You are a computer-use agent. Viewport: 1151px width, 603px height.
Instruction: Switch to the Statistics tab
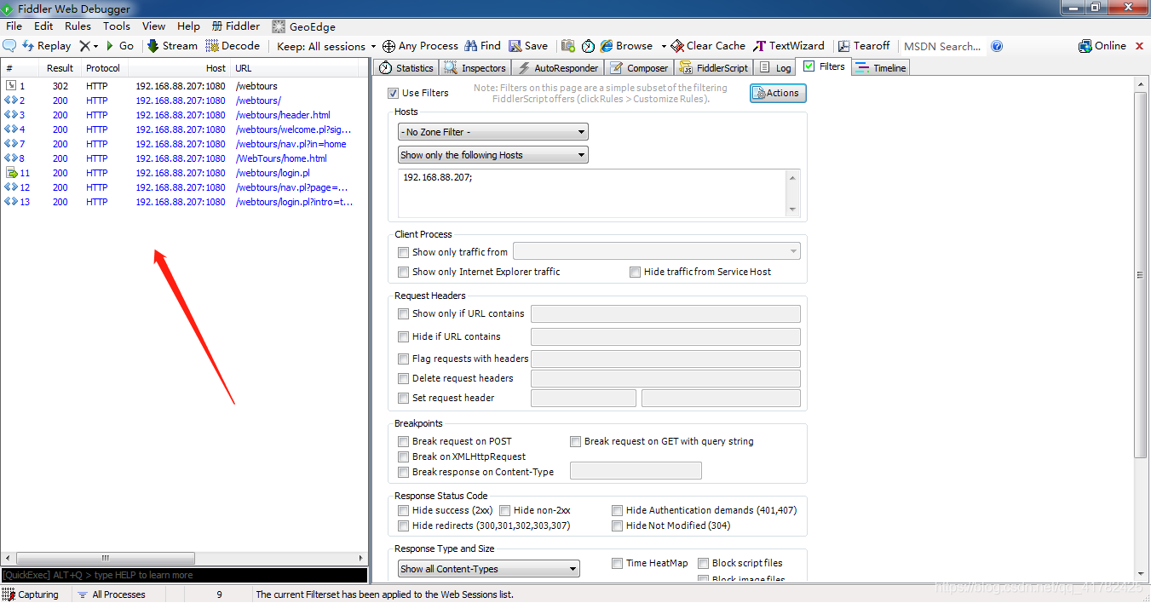(406, 67)
